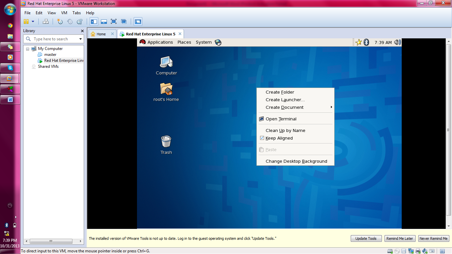Close the Library panel
The image size is (452, 254).
(82, 31)
